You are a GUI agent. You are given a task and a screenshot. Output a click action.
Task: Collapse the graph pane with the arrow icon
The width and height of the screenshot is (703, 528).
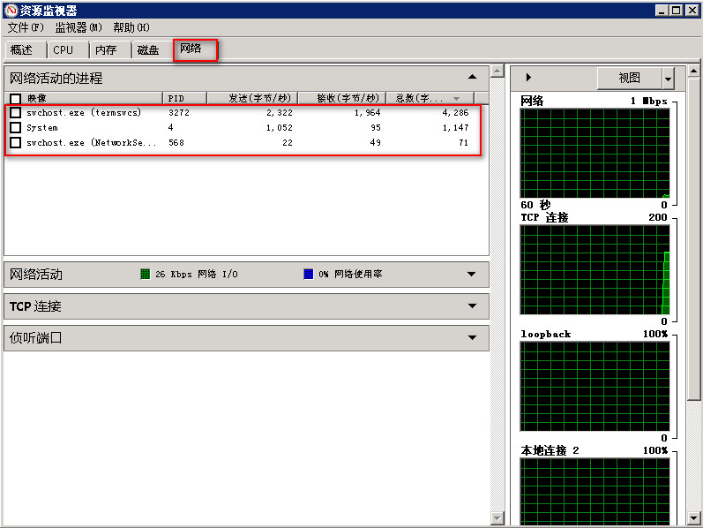(528, 77)
